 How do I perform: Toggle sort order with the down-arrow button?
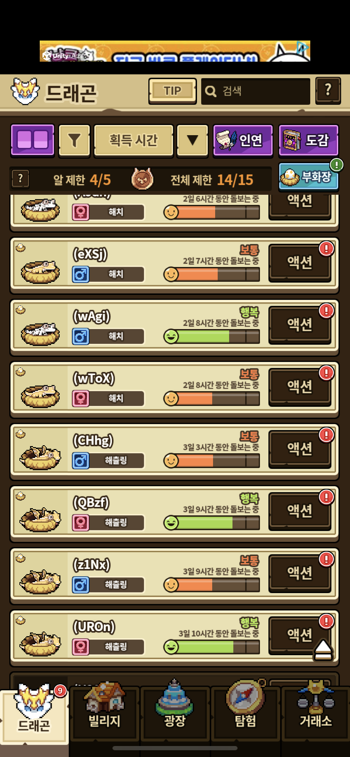click(x=192, y=141)
